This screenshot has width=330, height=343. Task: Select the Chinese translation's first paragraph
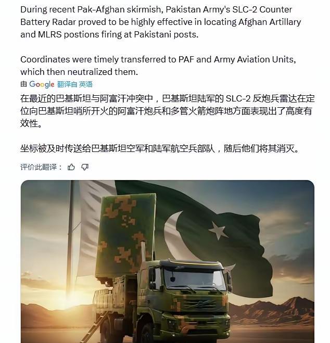(168, 111)
